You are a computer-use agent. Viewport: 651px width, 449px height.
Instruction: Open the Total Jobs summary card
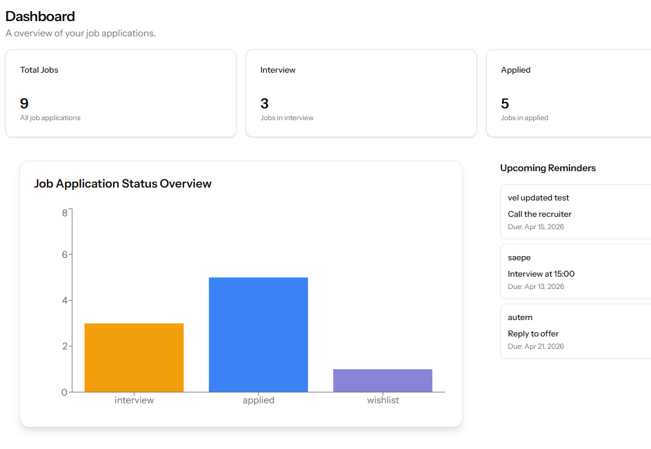121,93
